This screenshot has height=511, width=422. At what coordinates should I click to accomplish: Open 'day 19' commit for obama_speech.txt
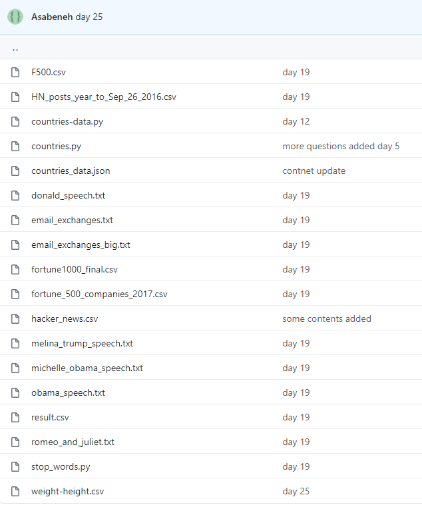296,392
